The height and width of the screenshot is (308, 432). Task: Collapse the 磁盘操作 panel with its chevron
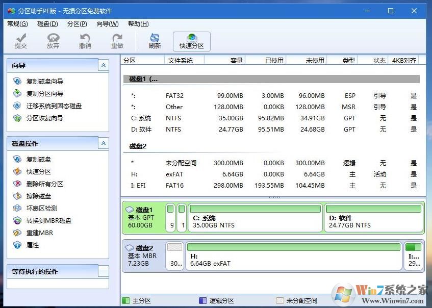click(x=104, y=143)
